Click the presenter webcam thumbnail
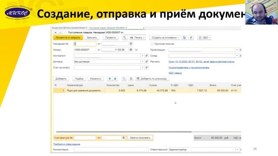Image resolution: width=278 pixels, height=156 pixels. click(x=261, y=12)
